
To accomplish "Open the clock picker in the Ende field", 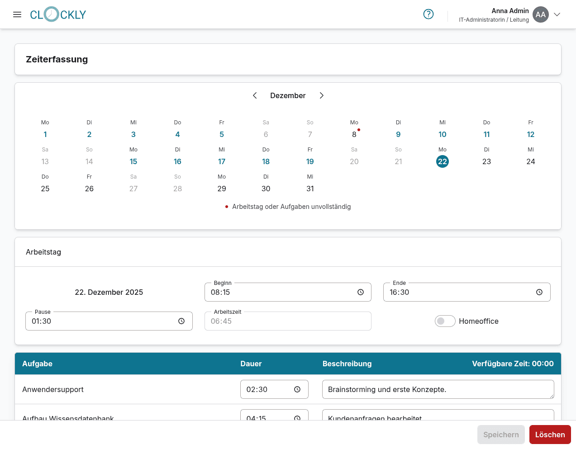I will [539, 292].
